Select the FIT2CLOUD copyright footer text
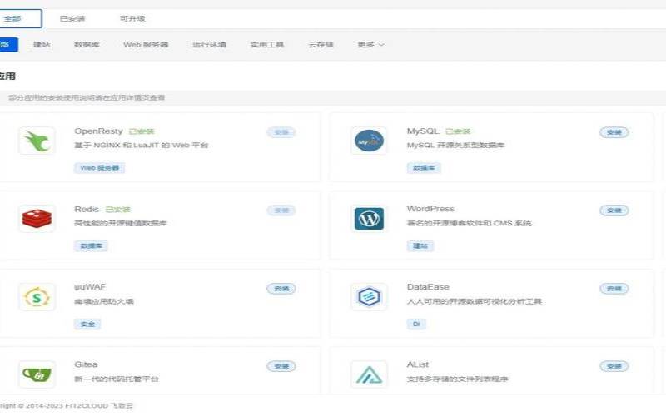This screenshot has height=416, width=666. click(67, 406)
